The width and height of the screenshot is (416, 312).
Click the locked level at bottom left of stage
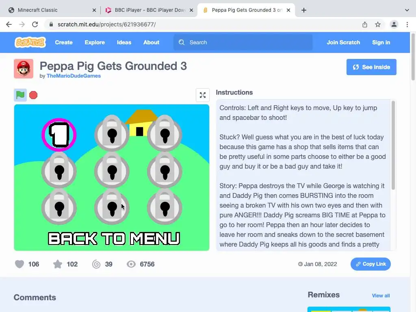(59, 206)
